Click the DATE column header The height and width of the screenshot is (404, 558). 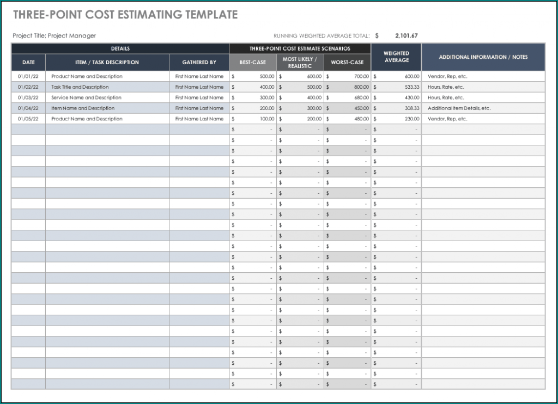(28, 62)
